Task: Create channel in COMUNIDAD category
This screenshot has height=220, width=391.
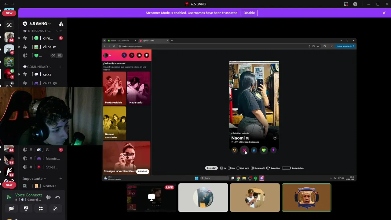Action: (61, 67)
